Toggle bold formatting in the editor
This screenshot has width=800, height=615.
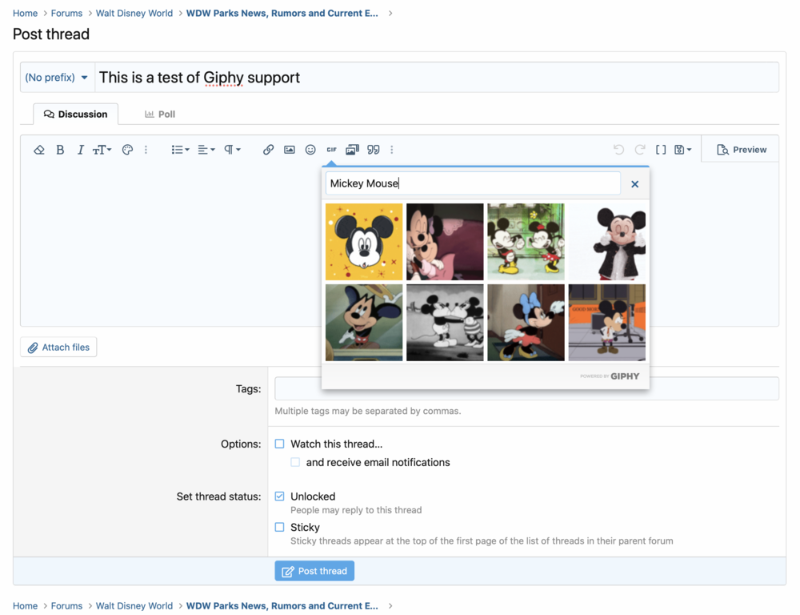60,150
